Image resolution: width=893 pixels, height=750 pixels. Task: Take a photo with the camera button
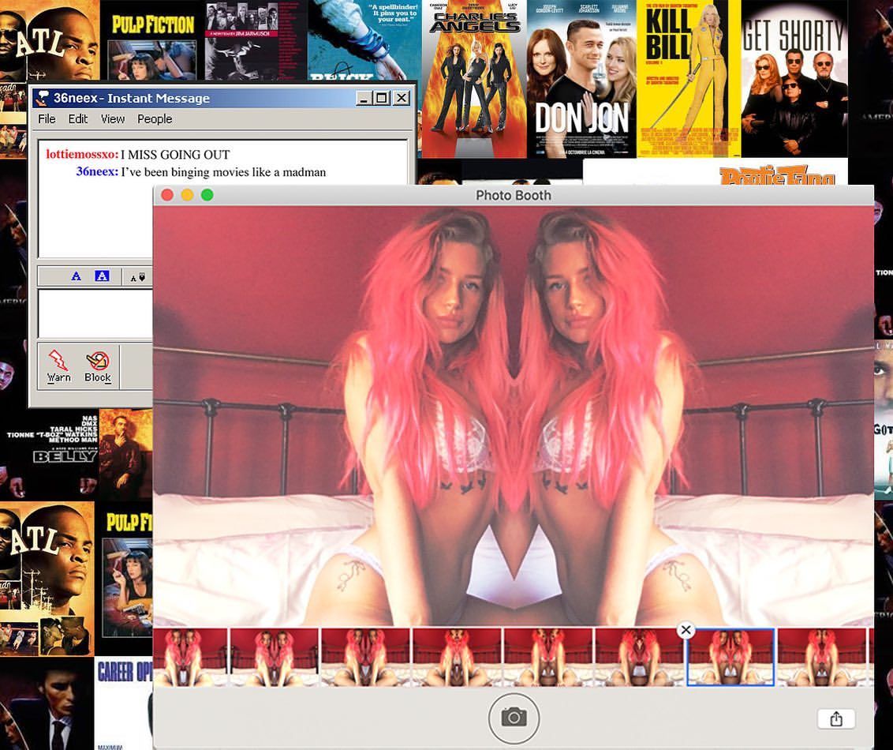pyautogui.click(x=514, y=718)
